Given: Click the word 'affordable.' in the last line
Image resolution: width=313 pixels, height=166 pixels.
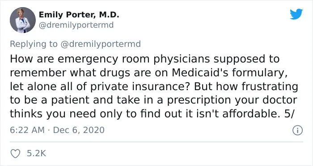Looking at the screenshot, I should coord(251,114).
